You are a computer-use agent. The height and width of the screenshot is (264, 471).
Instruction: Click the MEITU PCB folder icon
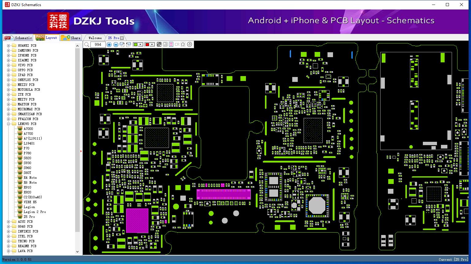point(14,99)
